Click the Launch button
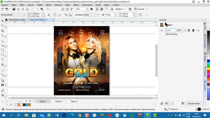 pyautogui.click(x=139, y=9)
